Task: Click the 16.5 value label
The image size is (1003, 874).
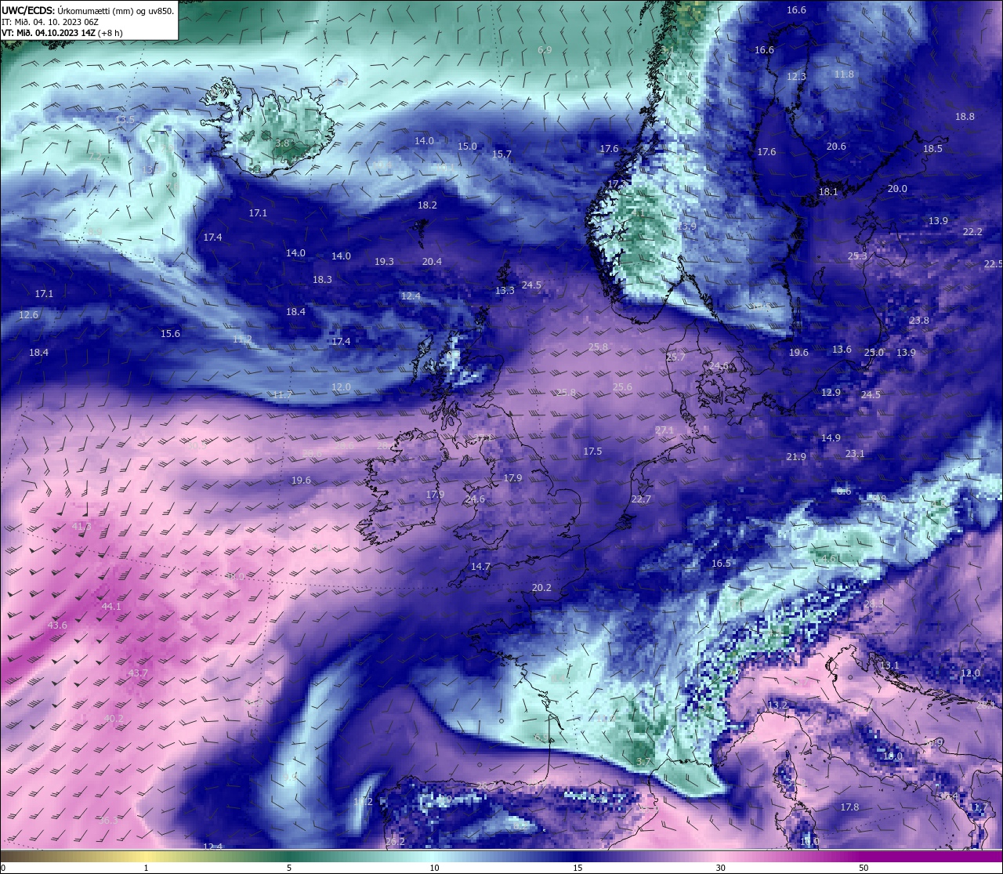Action: 721,564
